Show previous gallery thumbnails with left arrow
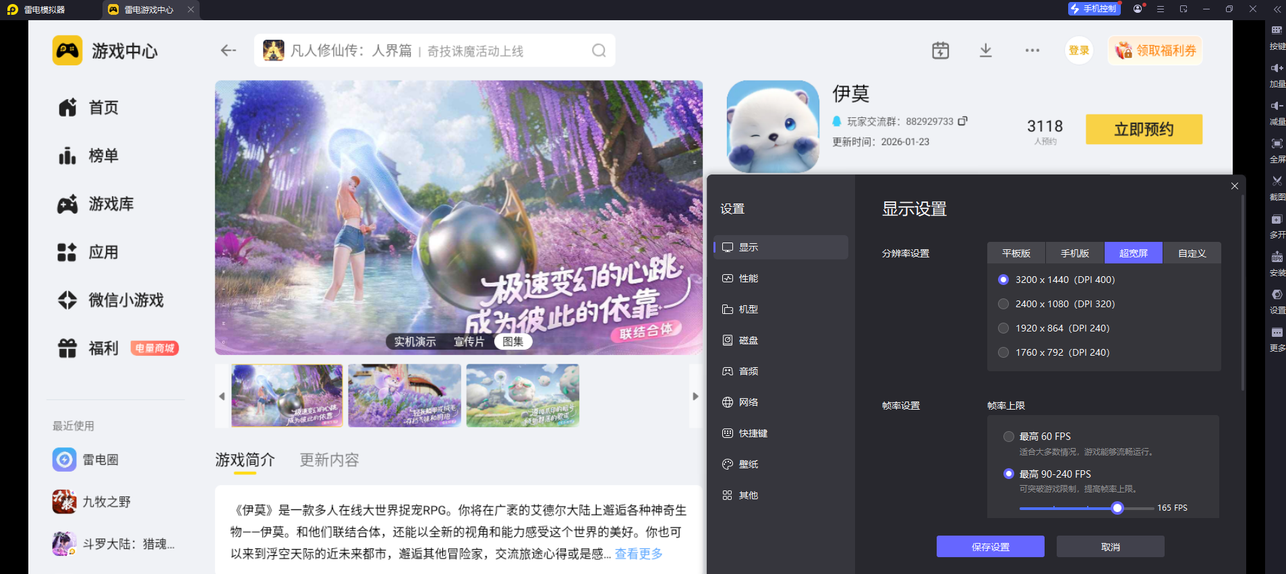The width and height of the screenshot is (1286, 574). pyautogui.click(x=222, y=396)
